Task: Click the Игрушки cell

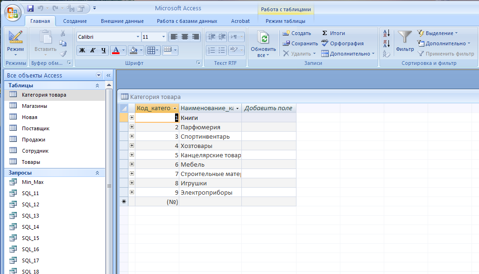Action: (x=210, y=183)
